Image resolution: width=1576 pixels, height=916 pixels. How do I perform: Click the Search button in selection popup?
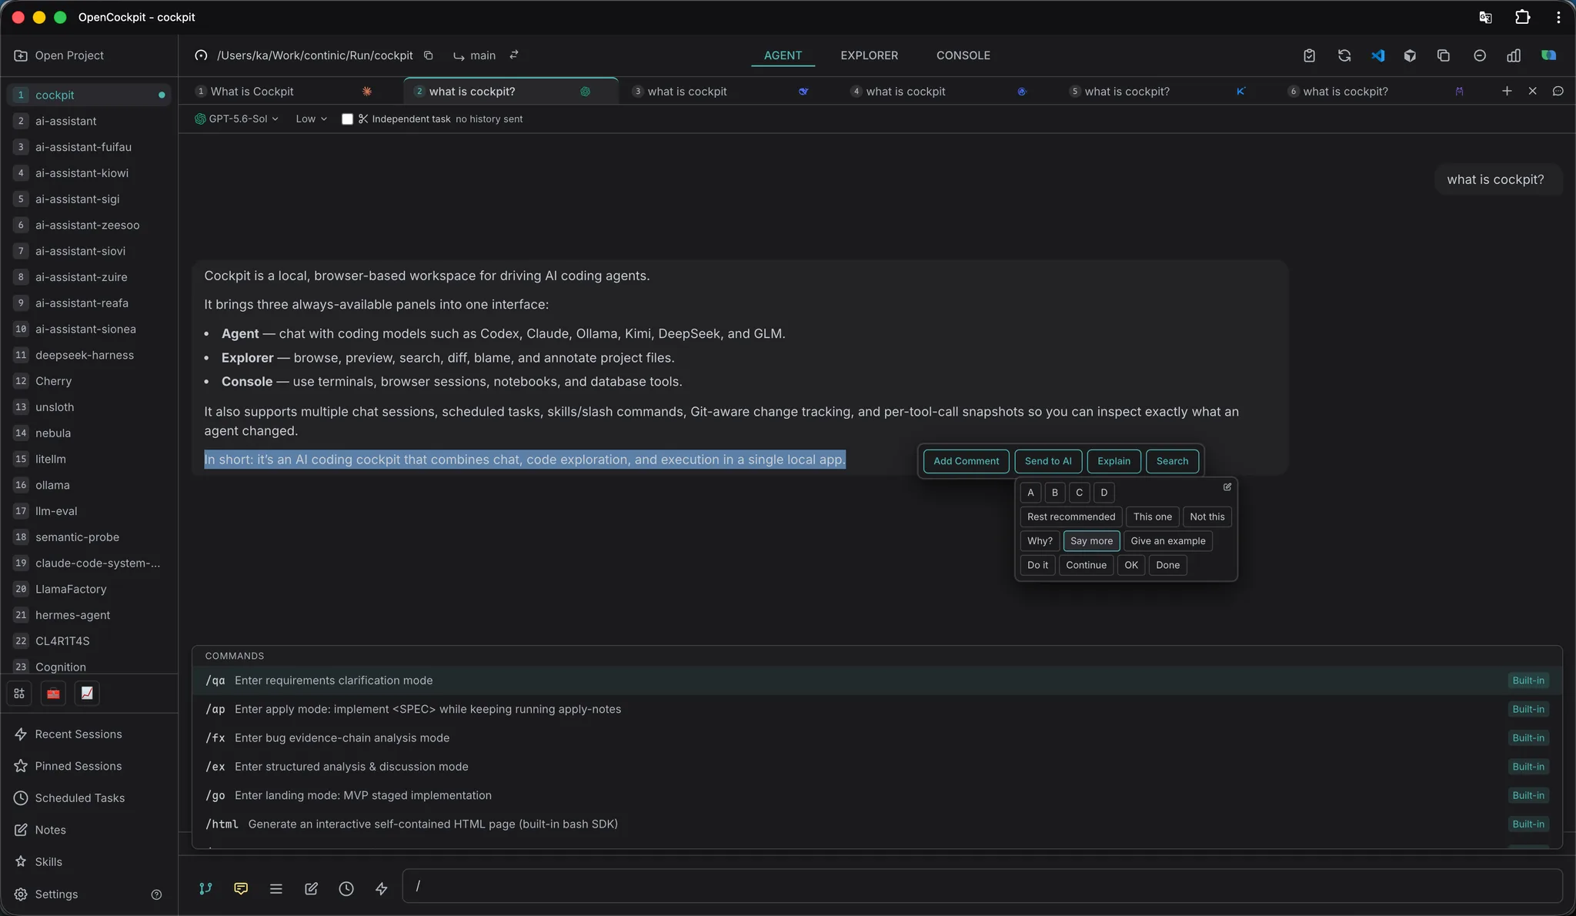[1172, 461]
